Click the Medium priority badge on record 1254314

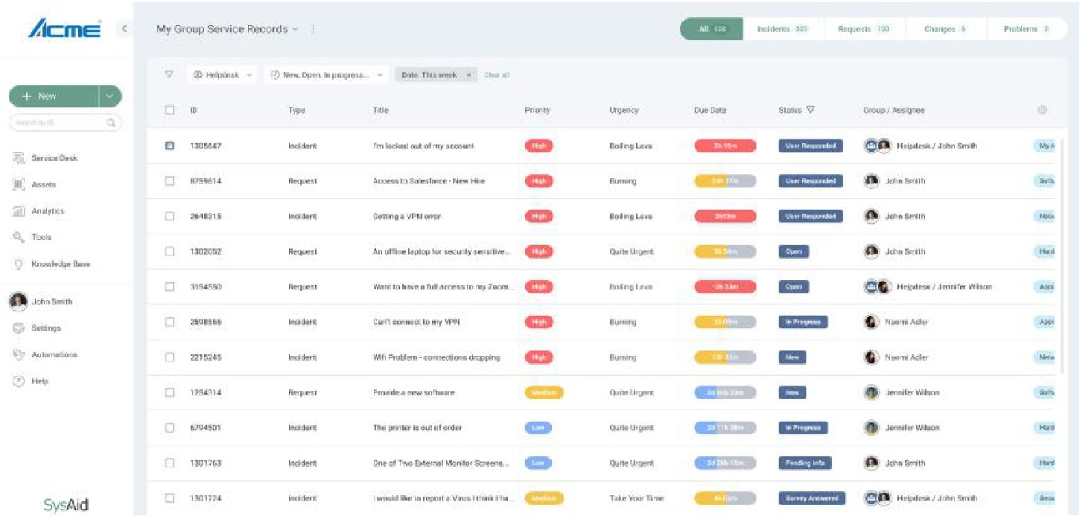pyautogui.click(x=544, y=392)
